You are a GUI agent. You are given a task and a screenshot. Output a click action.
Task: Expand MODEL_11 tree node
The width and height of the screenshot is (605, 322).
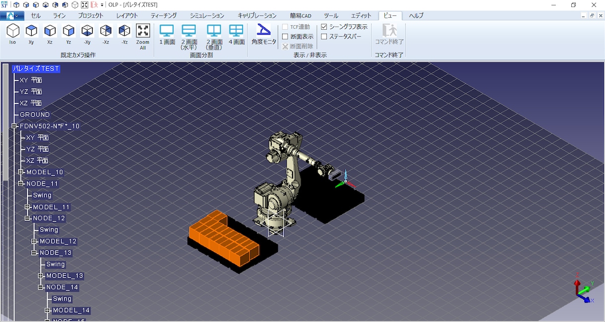point(28,207)
